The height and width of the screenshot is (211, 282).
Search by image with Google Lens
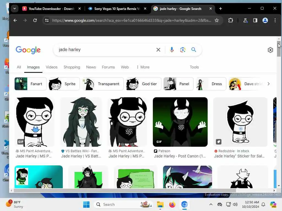[183, 50]
